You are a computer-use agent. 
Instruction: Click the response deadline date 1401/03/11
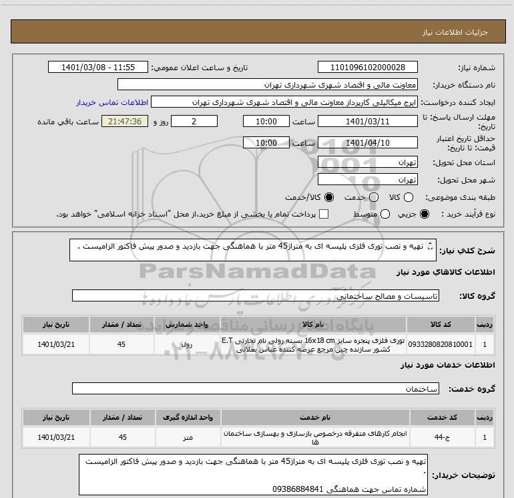[x=367, y=121]
